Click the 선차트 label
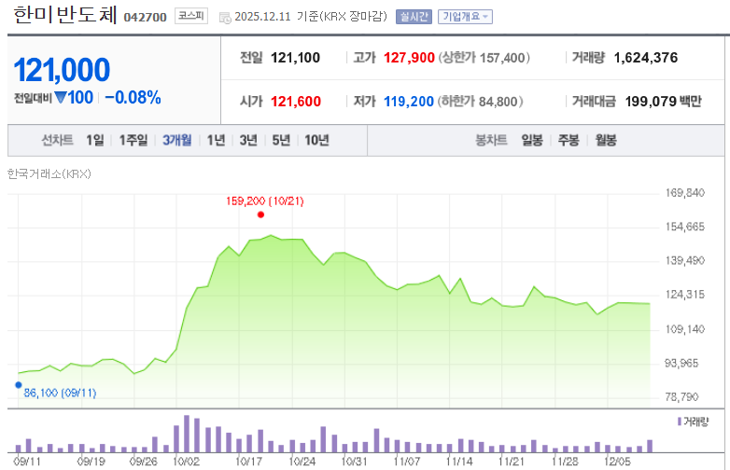730x470 pixels. pos(57,140)
